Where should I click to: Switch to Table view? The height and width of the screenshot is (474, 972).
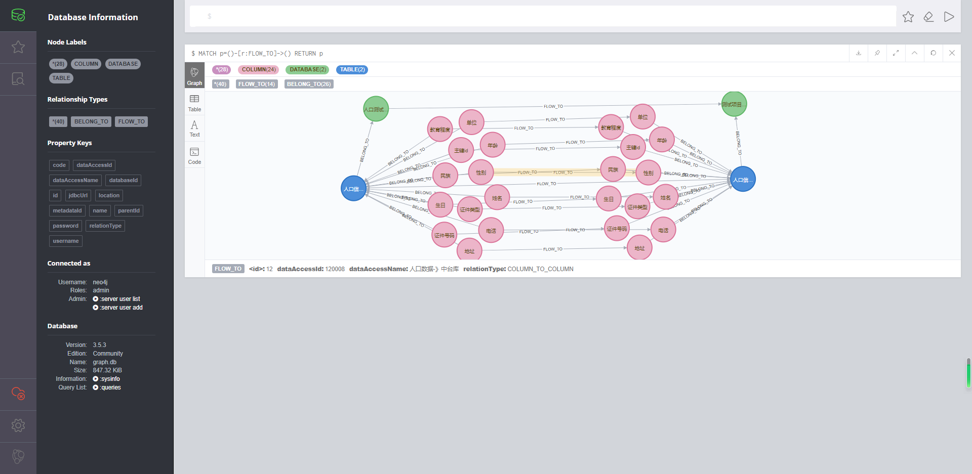coord(194,103)
